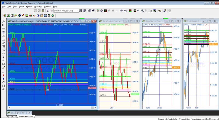Open the File menu
Screen dimensions: 219x120
coord(4,7)
